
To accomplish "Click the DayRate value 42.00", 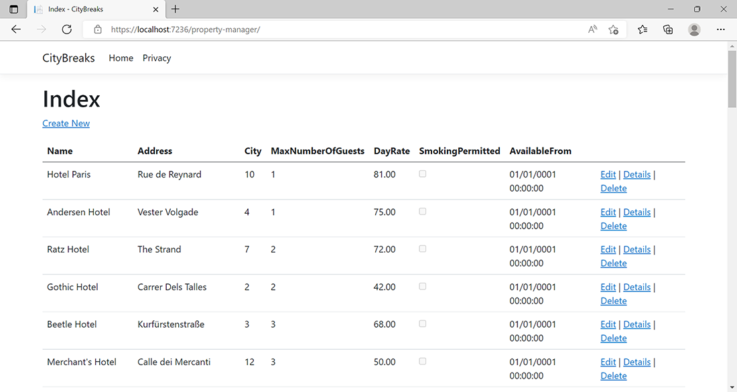I will [385, 287].
